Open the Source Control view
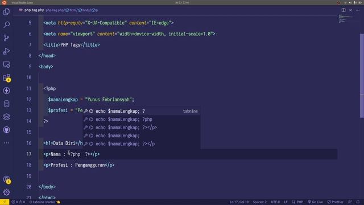 click(x=6, y=38)
